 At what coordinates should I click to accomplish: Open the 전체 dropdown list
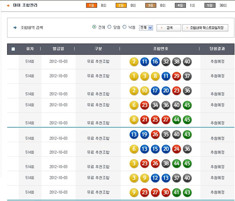(x=146, y=28)
